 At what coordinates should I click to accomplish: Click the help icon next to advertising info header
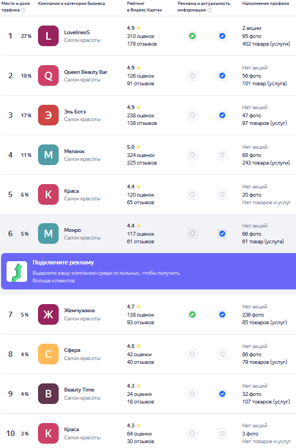(x=210, y=10)
